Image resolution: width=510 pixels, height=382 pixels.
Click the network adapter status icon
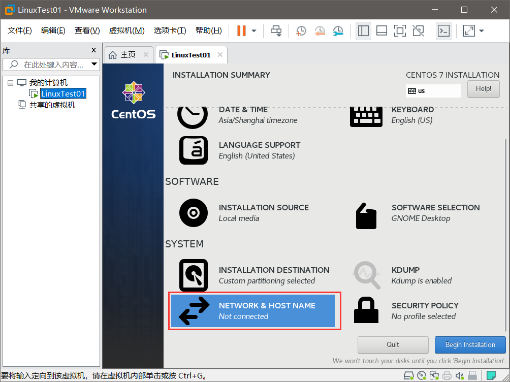tap(434, 376)
